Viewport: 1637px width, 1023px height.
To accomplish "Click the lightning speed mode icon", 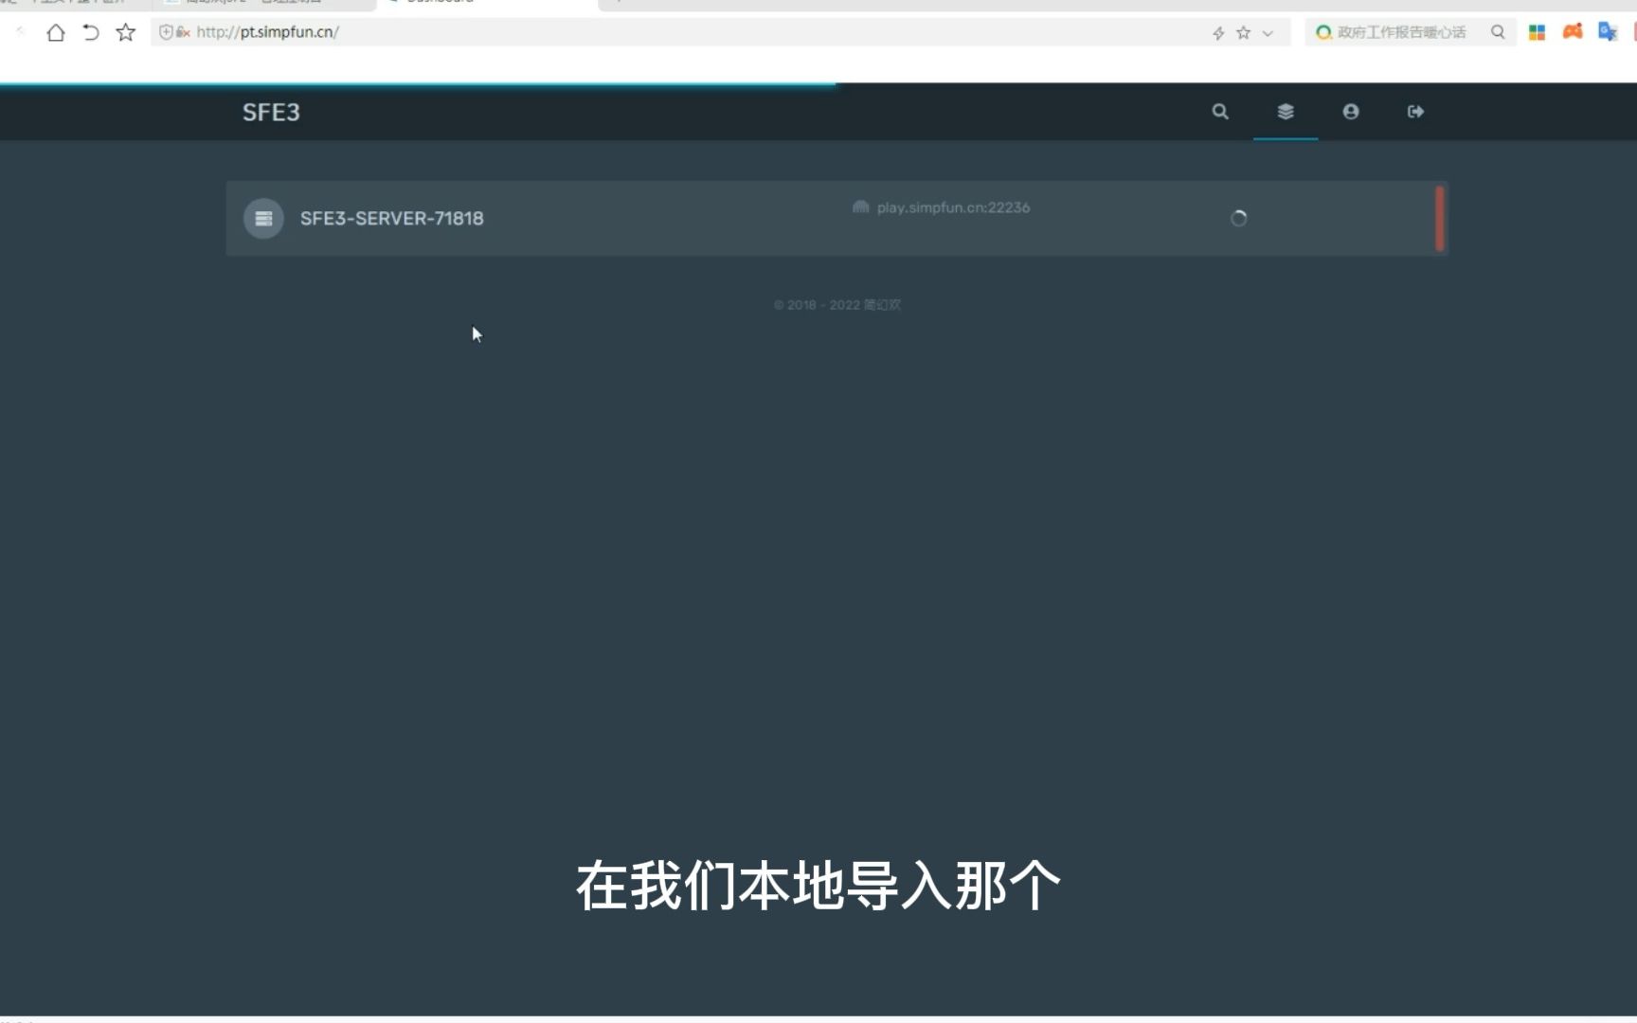I will pos(1218,33).
